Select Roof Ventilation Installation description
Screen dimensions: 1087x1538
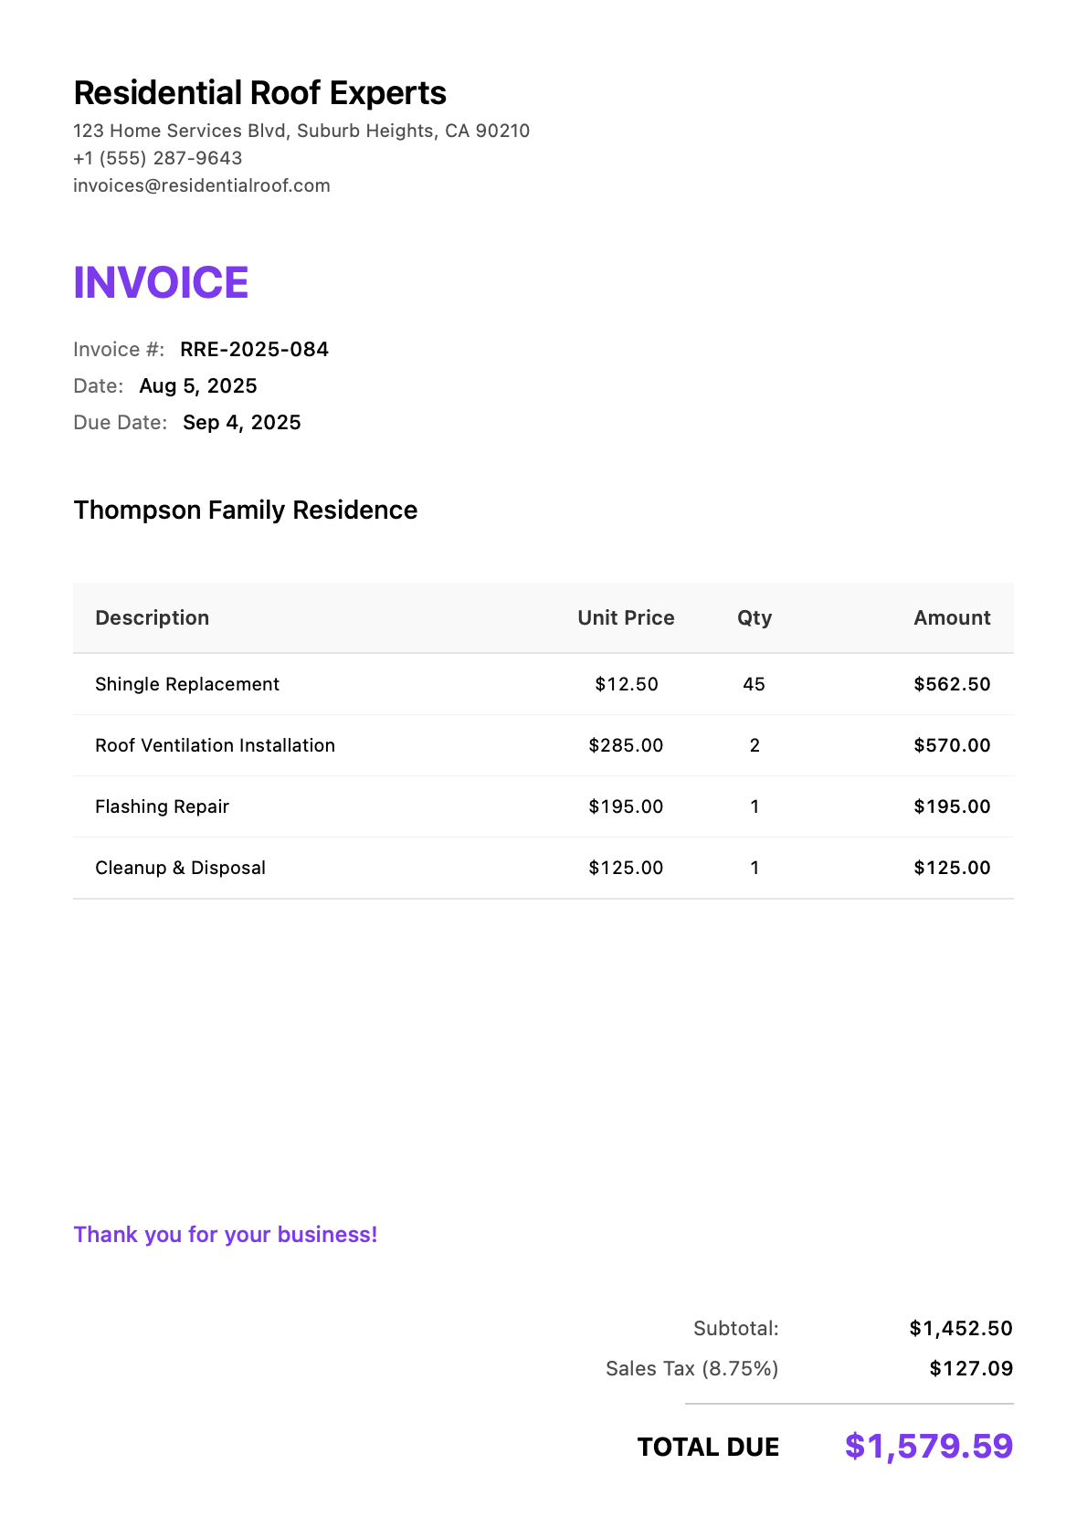[215, 745]
